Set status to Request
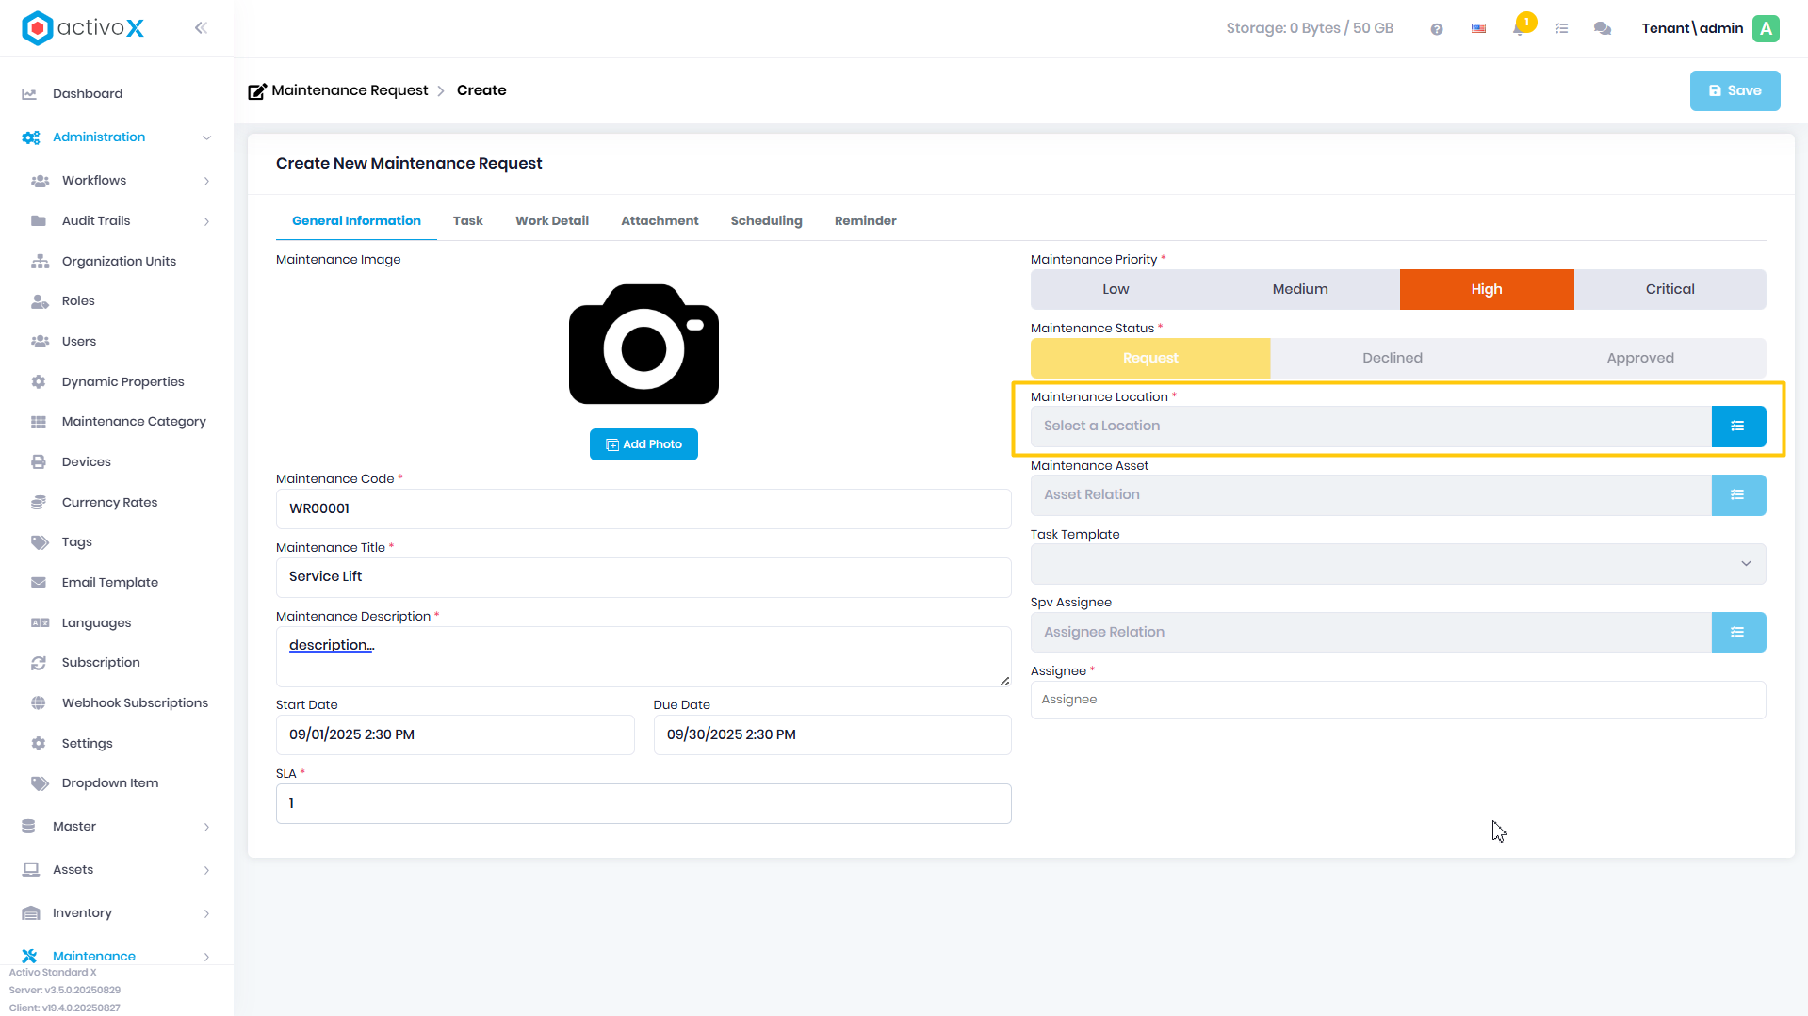 click(x=1150, y=359)
